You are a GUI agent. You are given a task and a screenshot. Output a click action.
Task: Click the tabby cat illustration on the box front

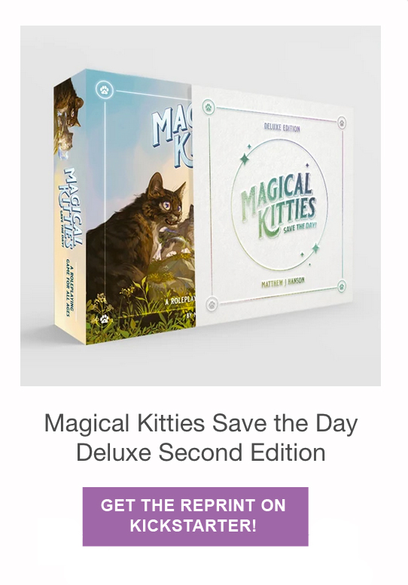(x=141, y=239)
